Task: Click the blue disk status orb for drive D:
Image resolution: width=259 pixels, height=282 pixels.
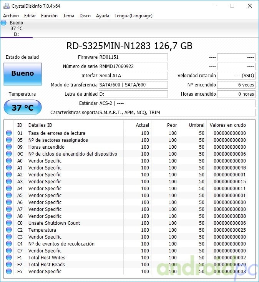Action: point(3,23)
